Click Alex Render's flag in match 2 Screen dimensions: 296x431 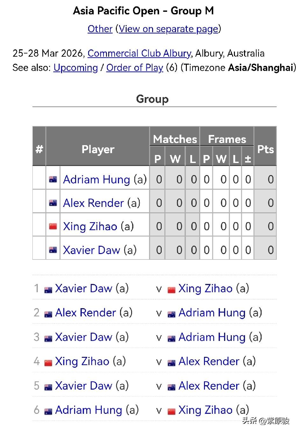[48, 314]
